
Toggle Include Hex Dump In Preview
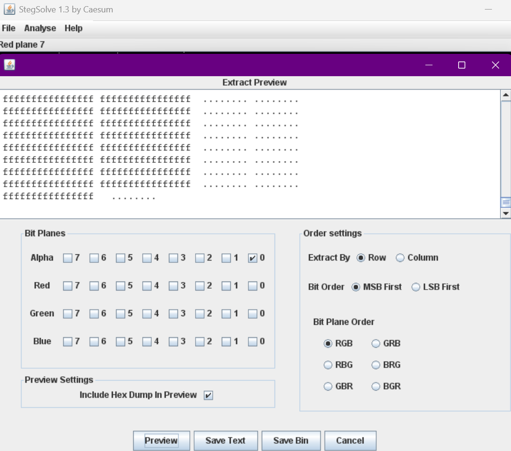coord(208,395)
